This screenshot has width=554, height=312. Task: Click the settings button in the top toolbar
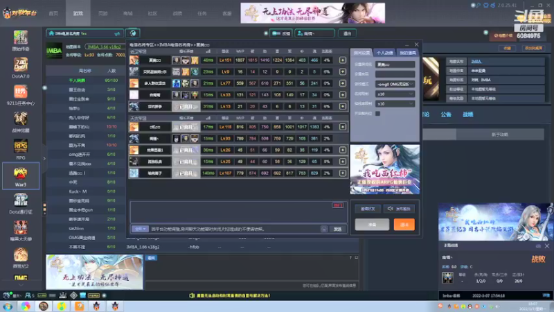pos(281,33)
